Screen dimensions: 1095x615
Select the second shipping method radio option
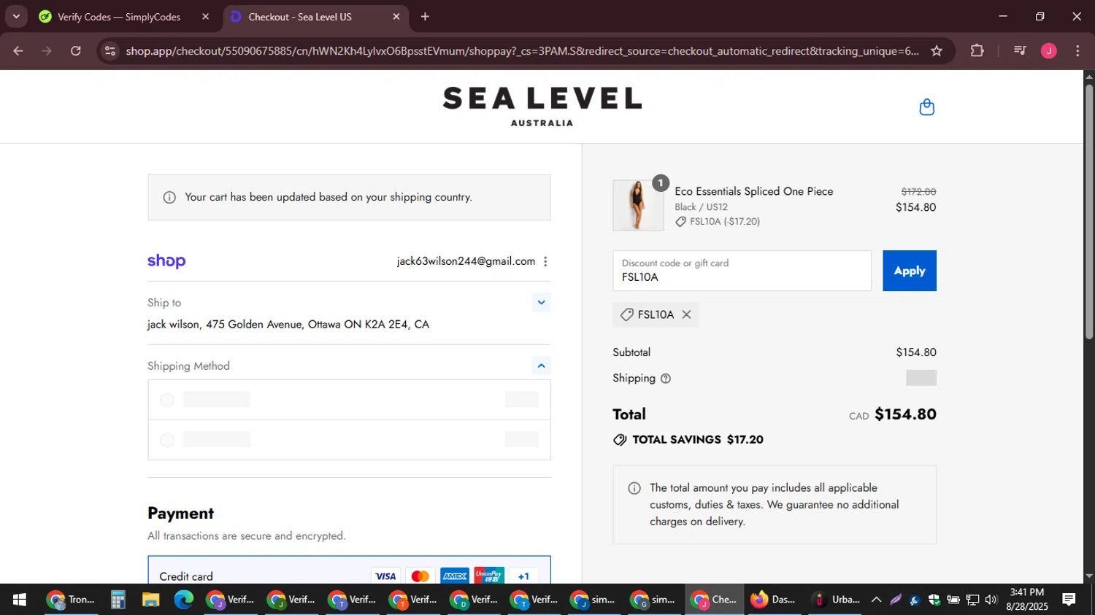tap(167, 440)
